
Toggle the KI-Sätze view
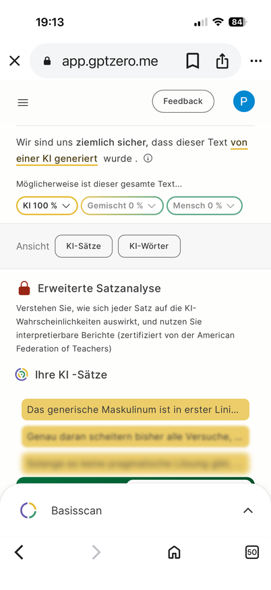point(84,246)
